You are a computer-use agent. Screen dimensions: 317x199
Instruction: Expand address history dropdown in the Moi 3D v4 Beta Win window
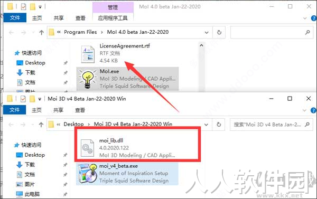206,125
